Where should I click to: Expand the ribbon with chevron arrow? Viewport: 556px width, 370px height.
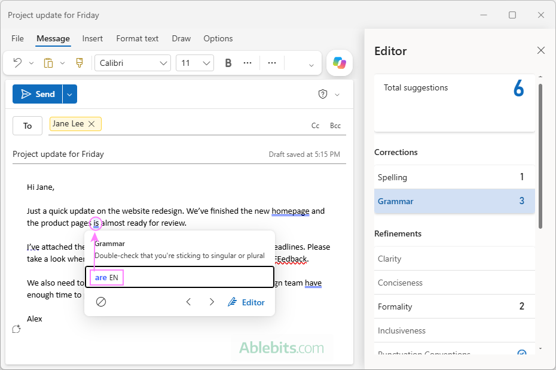coord(311,65)
